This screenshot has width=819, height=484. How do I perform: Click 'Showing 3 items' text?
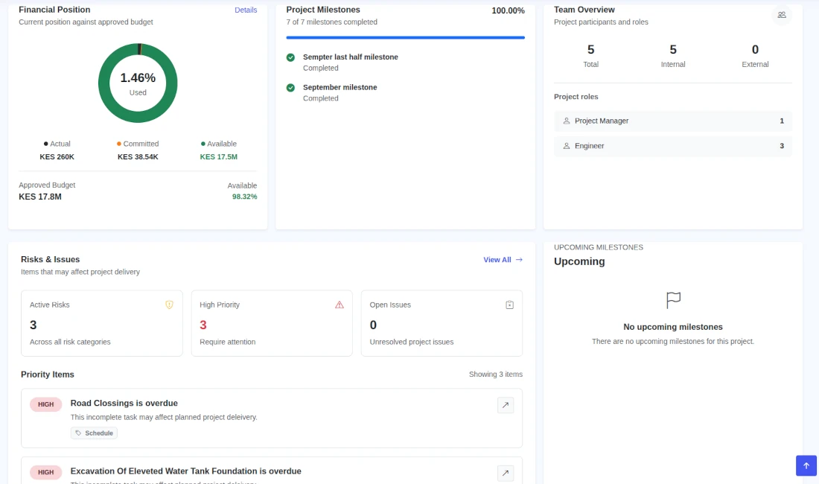tap(496, 375)
